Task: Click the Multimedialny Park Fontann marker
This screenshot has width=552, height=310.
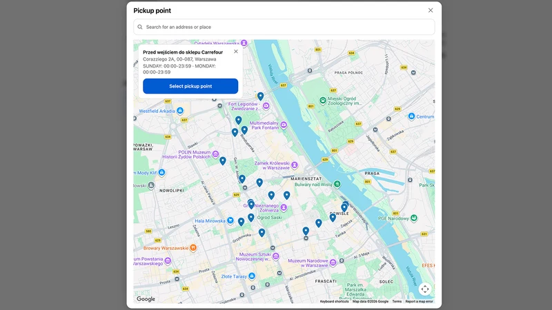Action: [x=284, y=125]
